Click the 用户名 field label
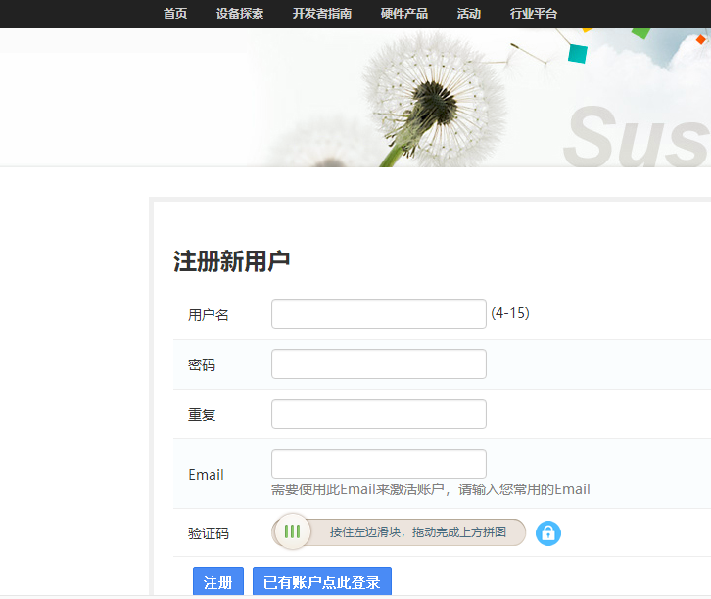Screen dimensions: 711x599 tap(209, 315)
